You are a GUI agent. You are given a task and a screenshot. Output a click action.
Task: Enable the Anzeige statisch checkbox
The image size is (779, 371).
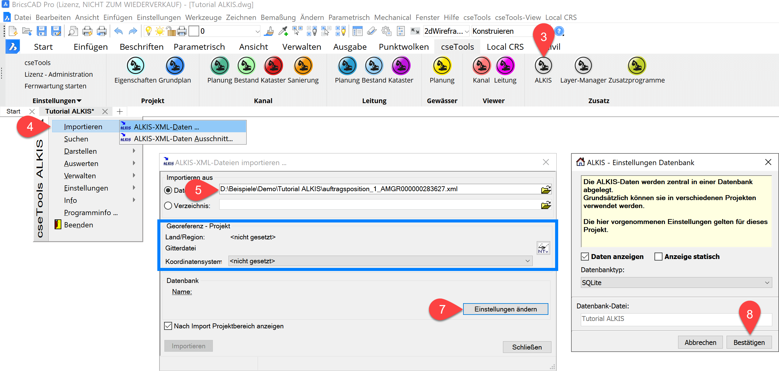tap(658, 257)
